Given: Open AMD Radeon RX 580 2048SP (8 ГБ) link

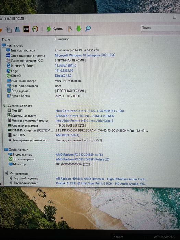Looking at the screenshot, I should click(x=79, y=154).
